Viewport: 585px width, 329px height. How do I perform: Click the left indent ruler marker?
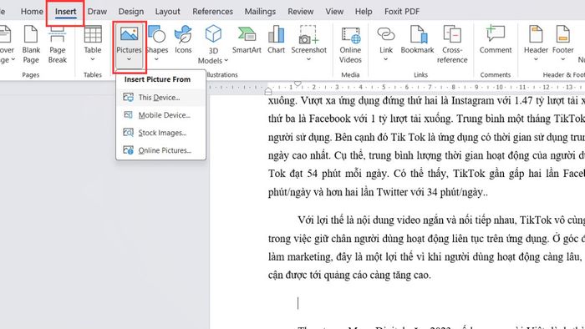point(268,91)
